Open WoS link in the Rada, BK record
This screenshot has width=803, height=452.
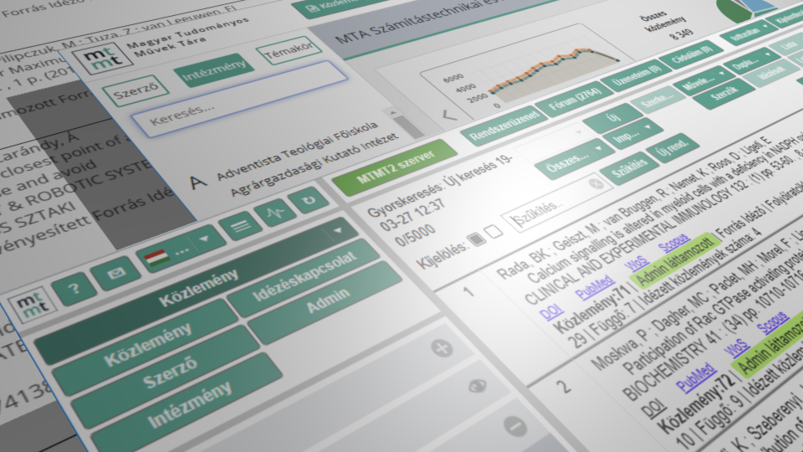637,264
